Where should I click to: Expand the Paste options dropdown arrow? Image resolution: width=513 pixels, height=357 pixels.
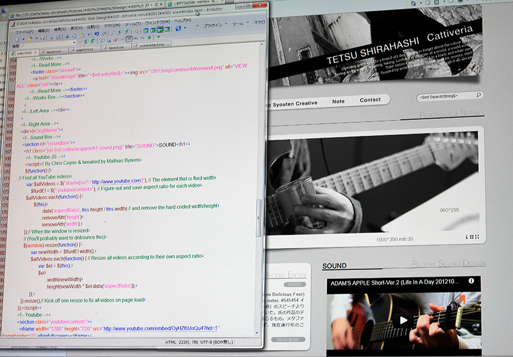coord(88,35)
